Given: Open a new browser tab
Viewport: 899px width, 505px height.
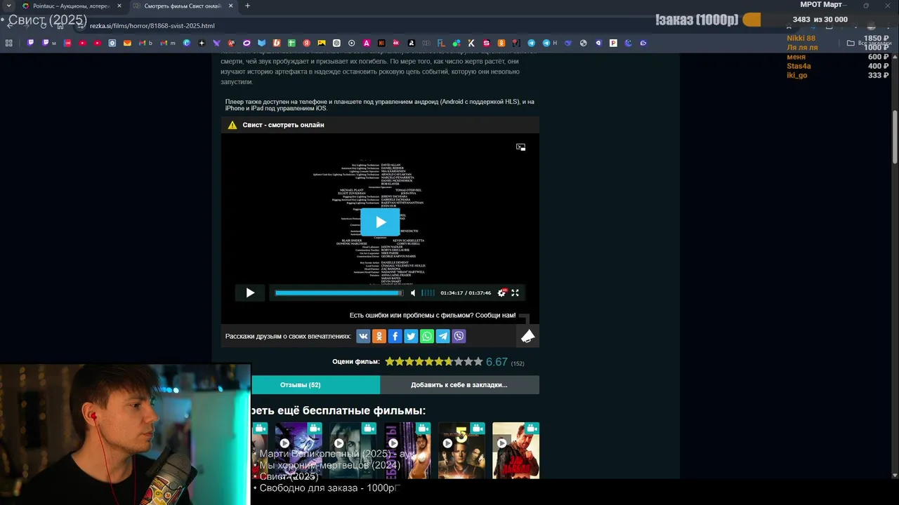Looking at the screenshot, I should coord(247,6).
